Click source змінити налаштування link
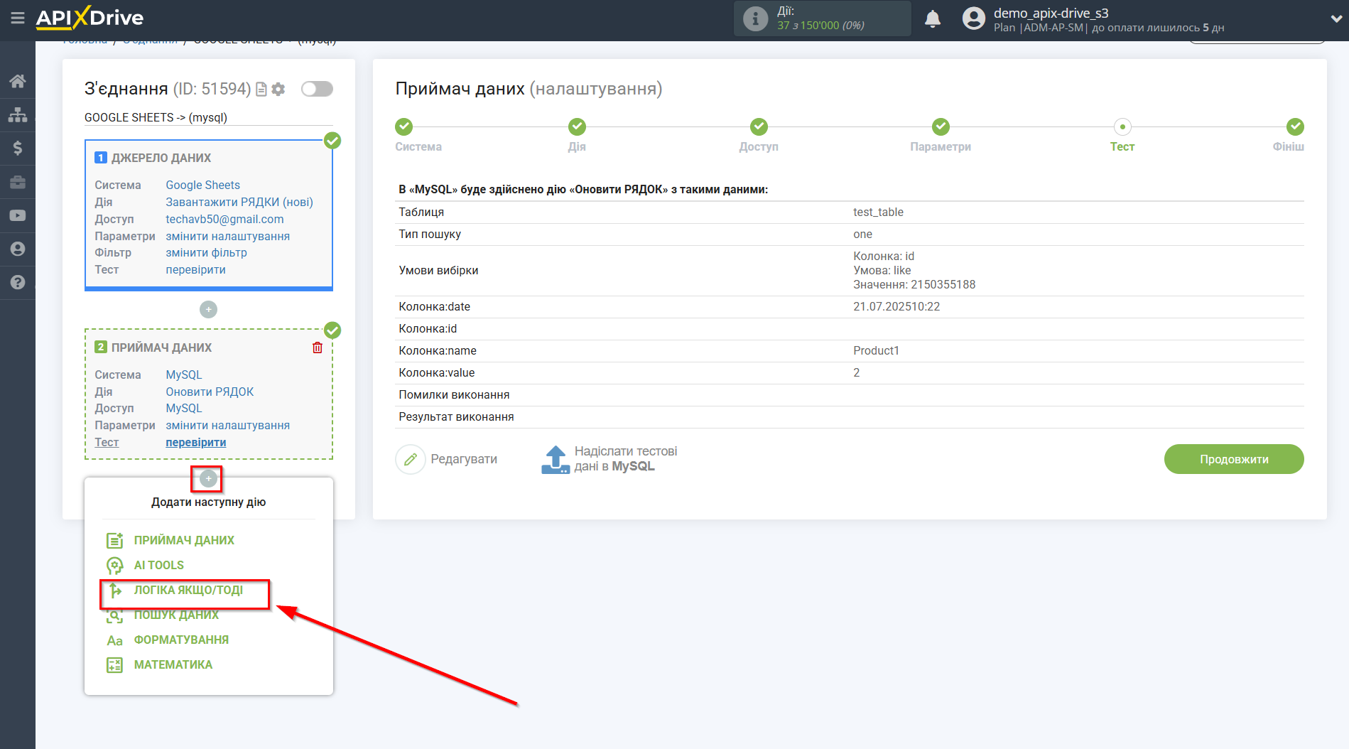This screenshot has width=1349, height=749. (227, 236)
